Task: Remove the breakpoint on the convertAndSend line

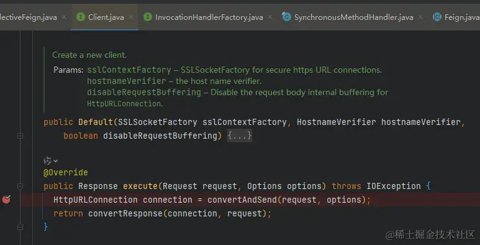Action: pos(6,200)
